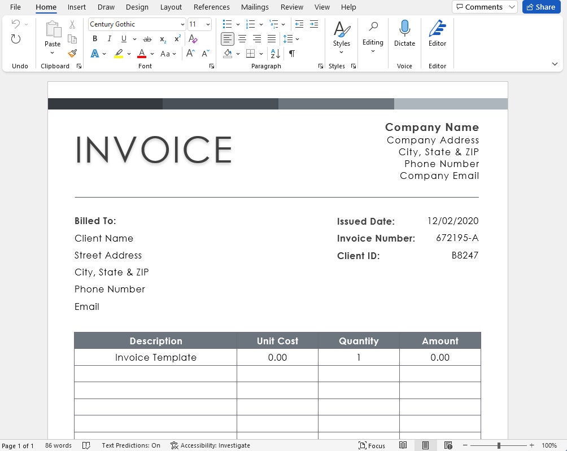Click Numbering list icon
This screenshot has width=567, height=451.
point(250,24)
